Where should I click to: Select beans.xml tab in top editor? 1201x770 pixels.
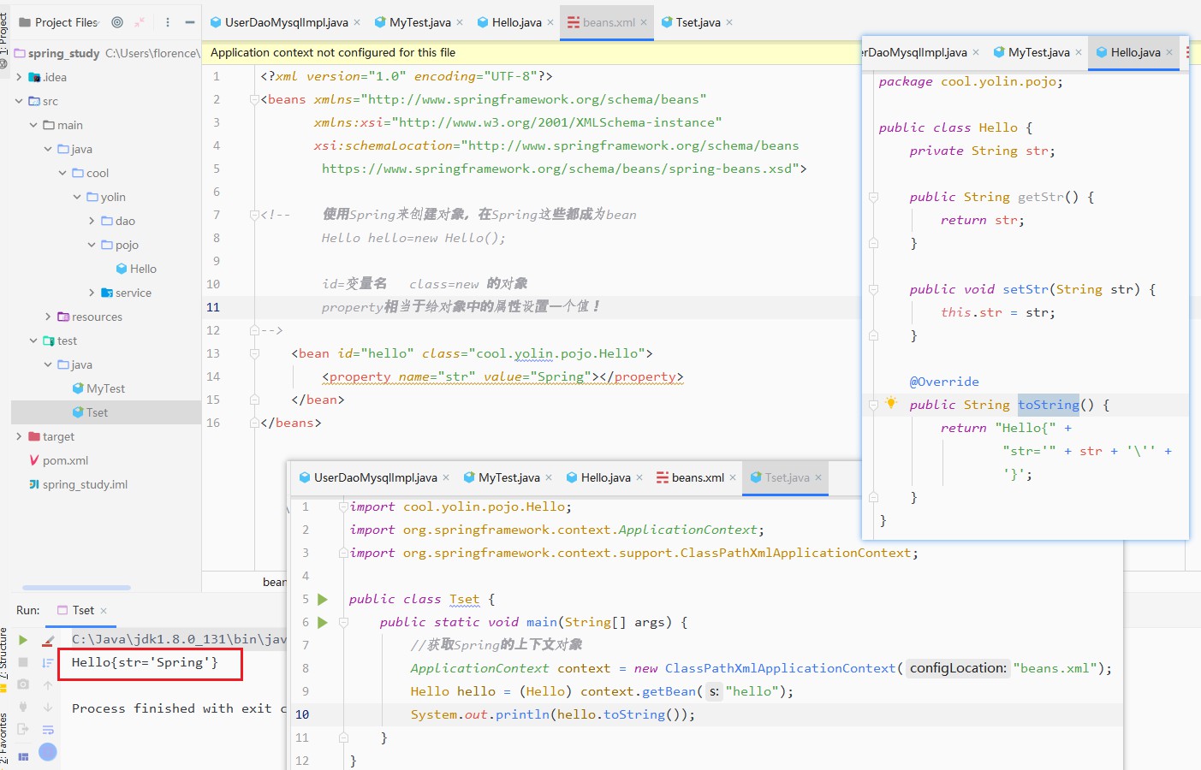click(609, 22)
